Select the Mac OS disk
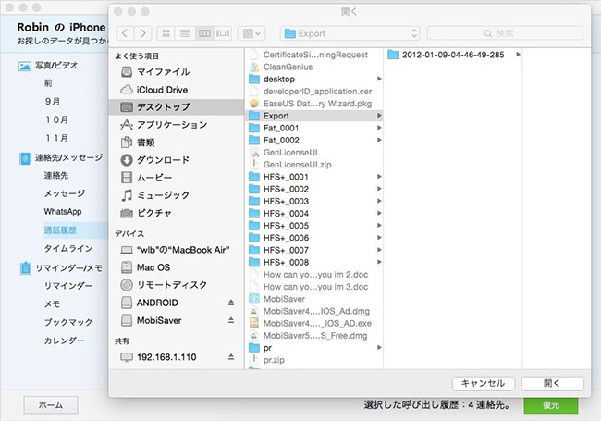This screenshot has width=601, height=421. 177,267
